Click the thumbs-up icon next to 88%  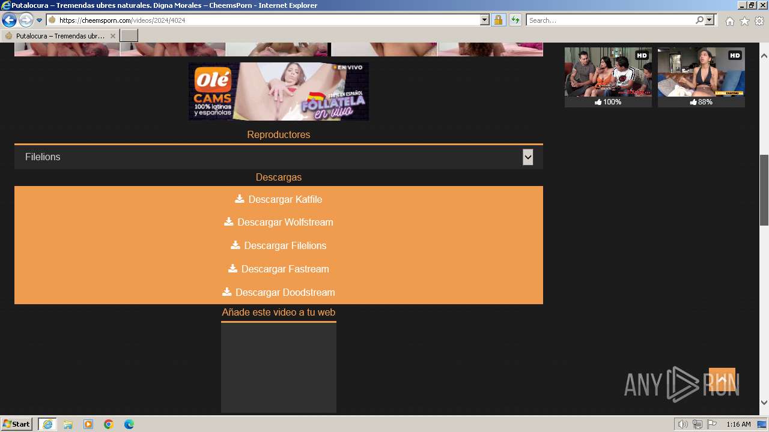693,102
